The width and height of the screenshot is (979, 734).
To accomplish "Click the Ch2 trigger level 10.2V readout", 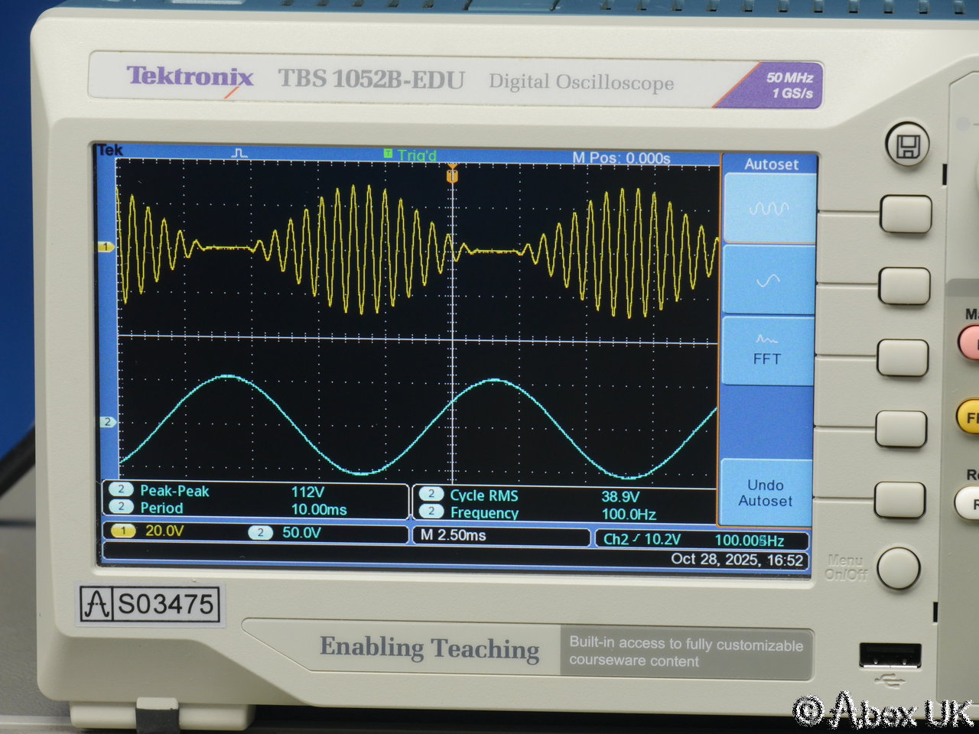I will pos(642,539).
